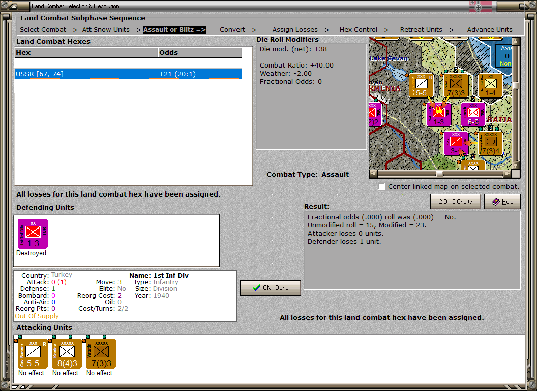Click the Att Snow Units => subphase label
Viewport: 537px width, 391px height.
pyautogui.click(x=111, y=30)
